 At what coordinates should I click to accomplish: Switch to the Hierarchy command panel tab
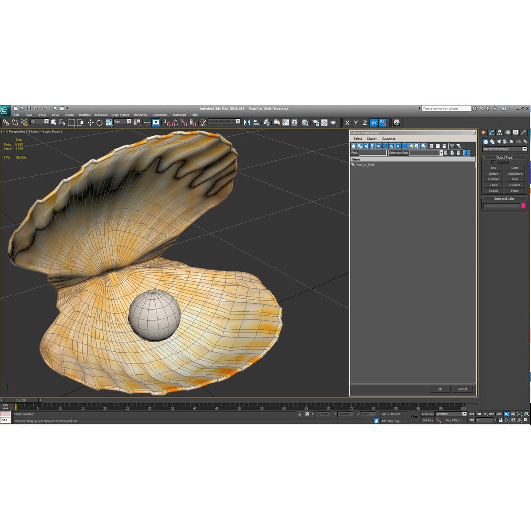click(x=500, y=132)
